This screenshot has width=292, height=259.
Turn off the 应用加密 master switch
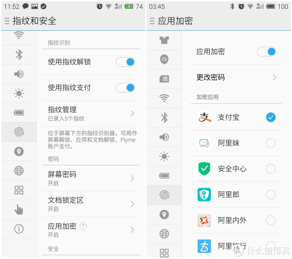pos(267,52)
